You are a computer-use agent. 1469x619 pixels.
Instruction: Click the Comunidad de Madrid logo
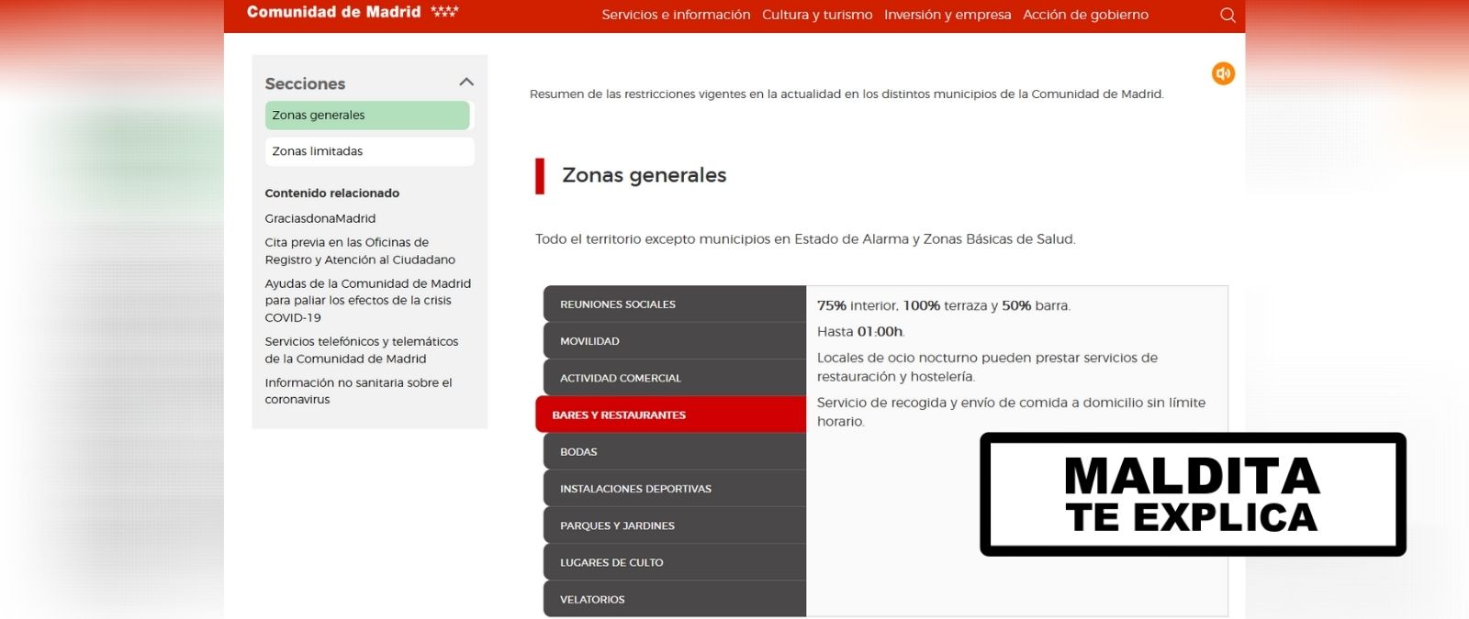[x=352, y=13]
